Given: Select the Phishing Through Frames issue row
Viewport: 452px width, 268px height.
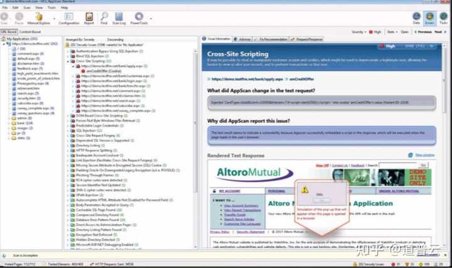Looking at the screenshot, I should click(x=97, y=175).
